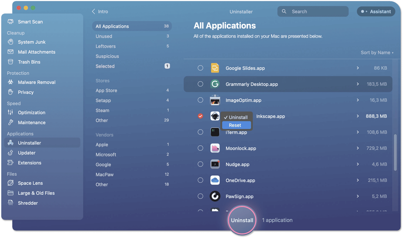Filter by MacPaw vendor
This screenshot has width=403, height=238.
point(132,174)
